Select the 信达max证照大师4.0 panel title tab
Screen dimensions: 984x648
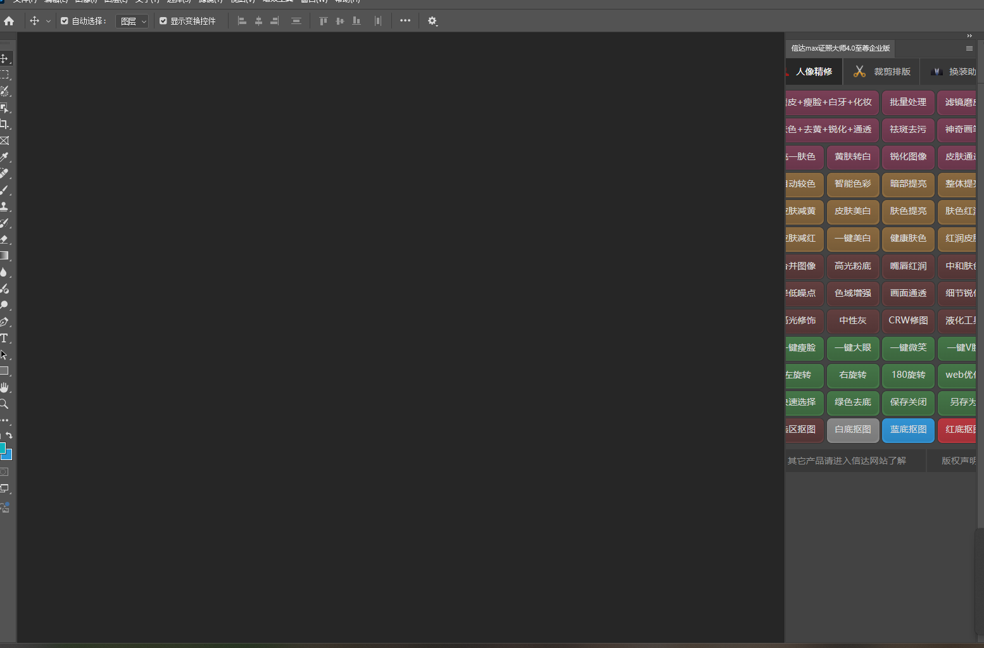(x=840, y=48)
